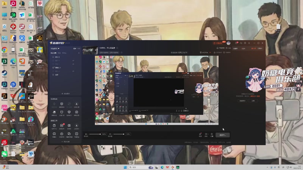Switch to the orange highlighted right panel tab
303x170 pixels.
tap(254, 49)
